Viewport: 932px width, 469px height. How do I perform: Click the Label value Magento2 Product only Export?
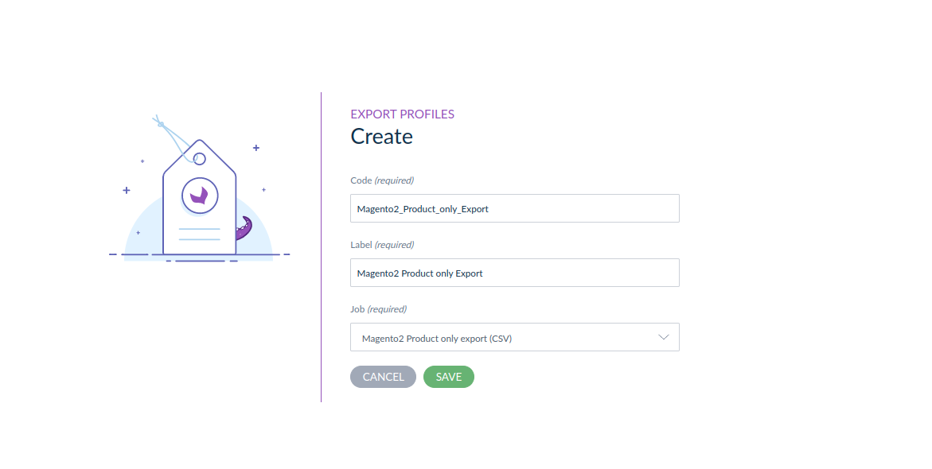[x=419, y=272]
